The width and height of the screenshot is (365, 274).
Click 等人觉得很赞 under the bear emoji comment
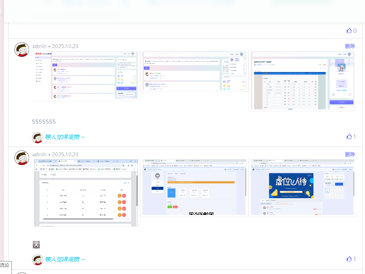point(65,260)
